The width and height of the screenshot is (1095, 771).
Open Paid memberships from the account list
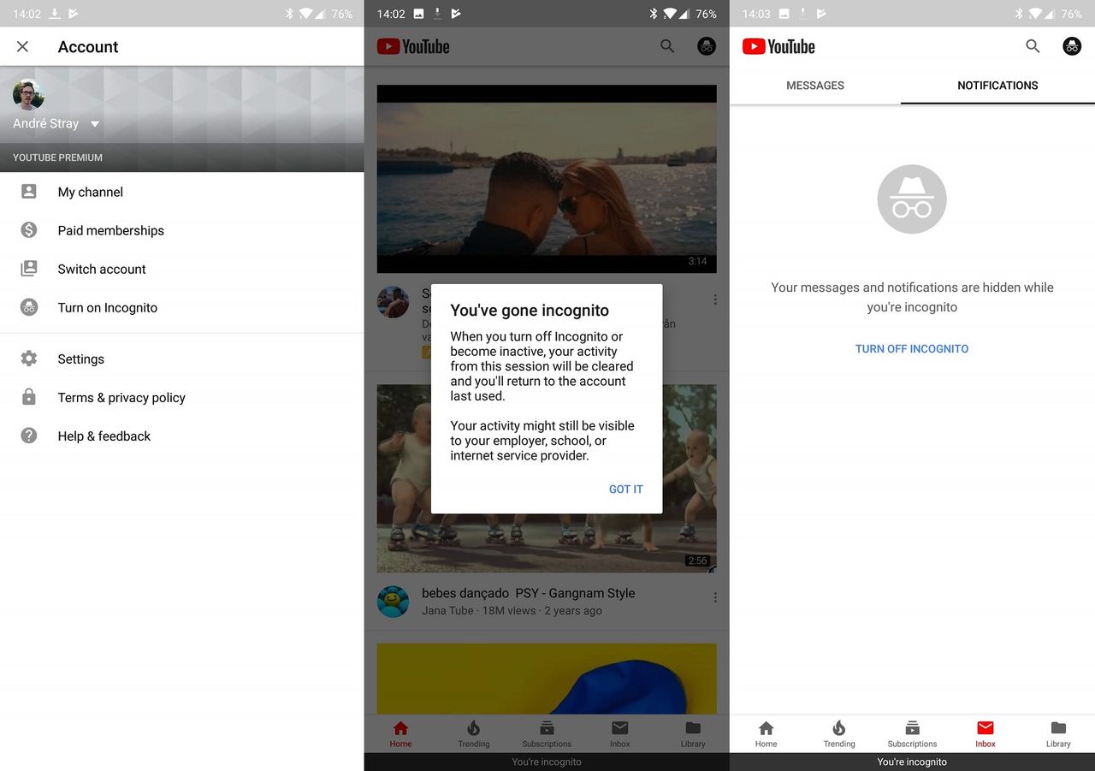pos(181,230)
